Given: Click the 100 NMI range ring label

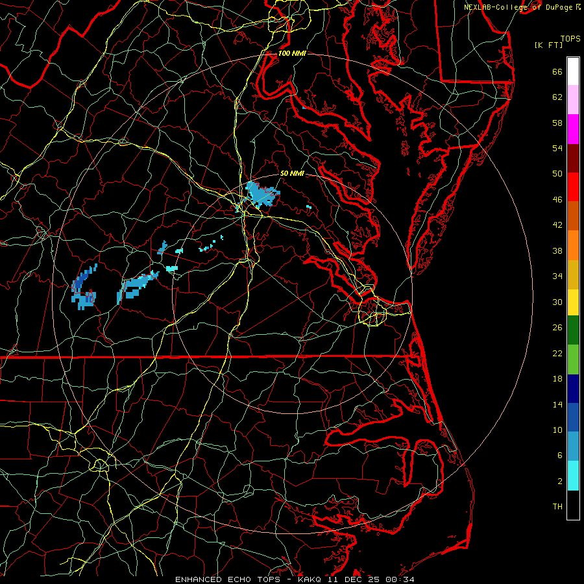Looking at the screenshot, I should 292,53.
